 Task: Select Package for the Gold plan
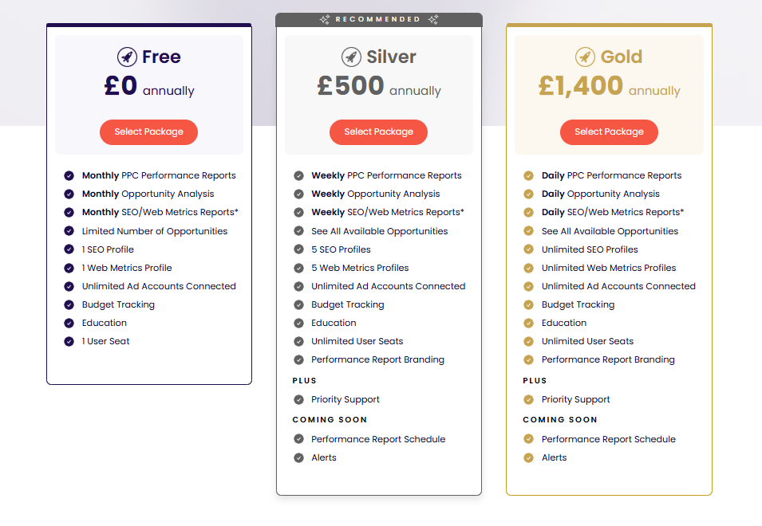[x=609, y=132]
